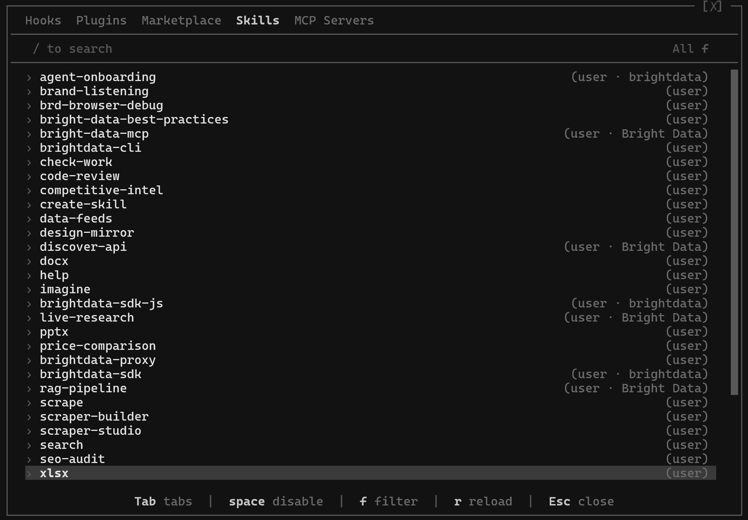Close the panel with the [X] button

click(712, 6)
